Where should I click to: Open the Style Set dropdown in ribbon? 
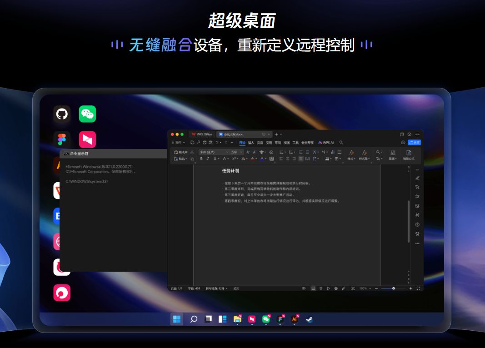[364, 155]
